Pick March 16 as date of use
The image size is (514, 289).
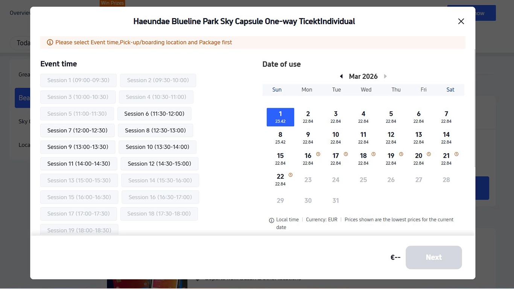point(308,159)
